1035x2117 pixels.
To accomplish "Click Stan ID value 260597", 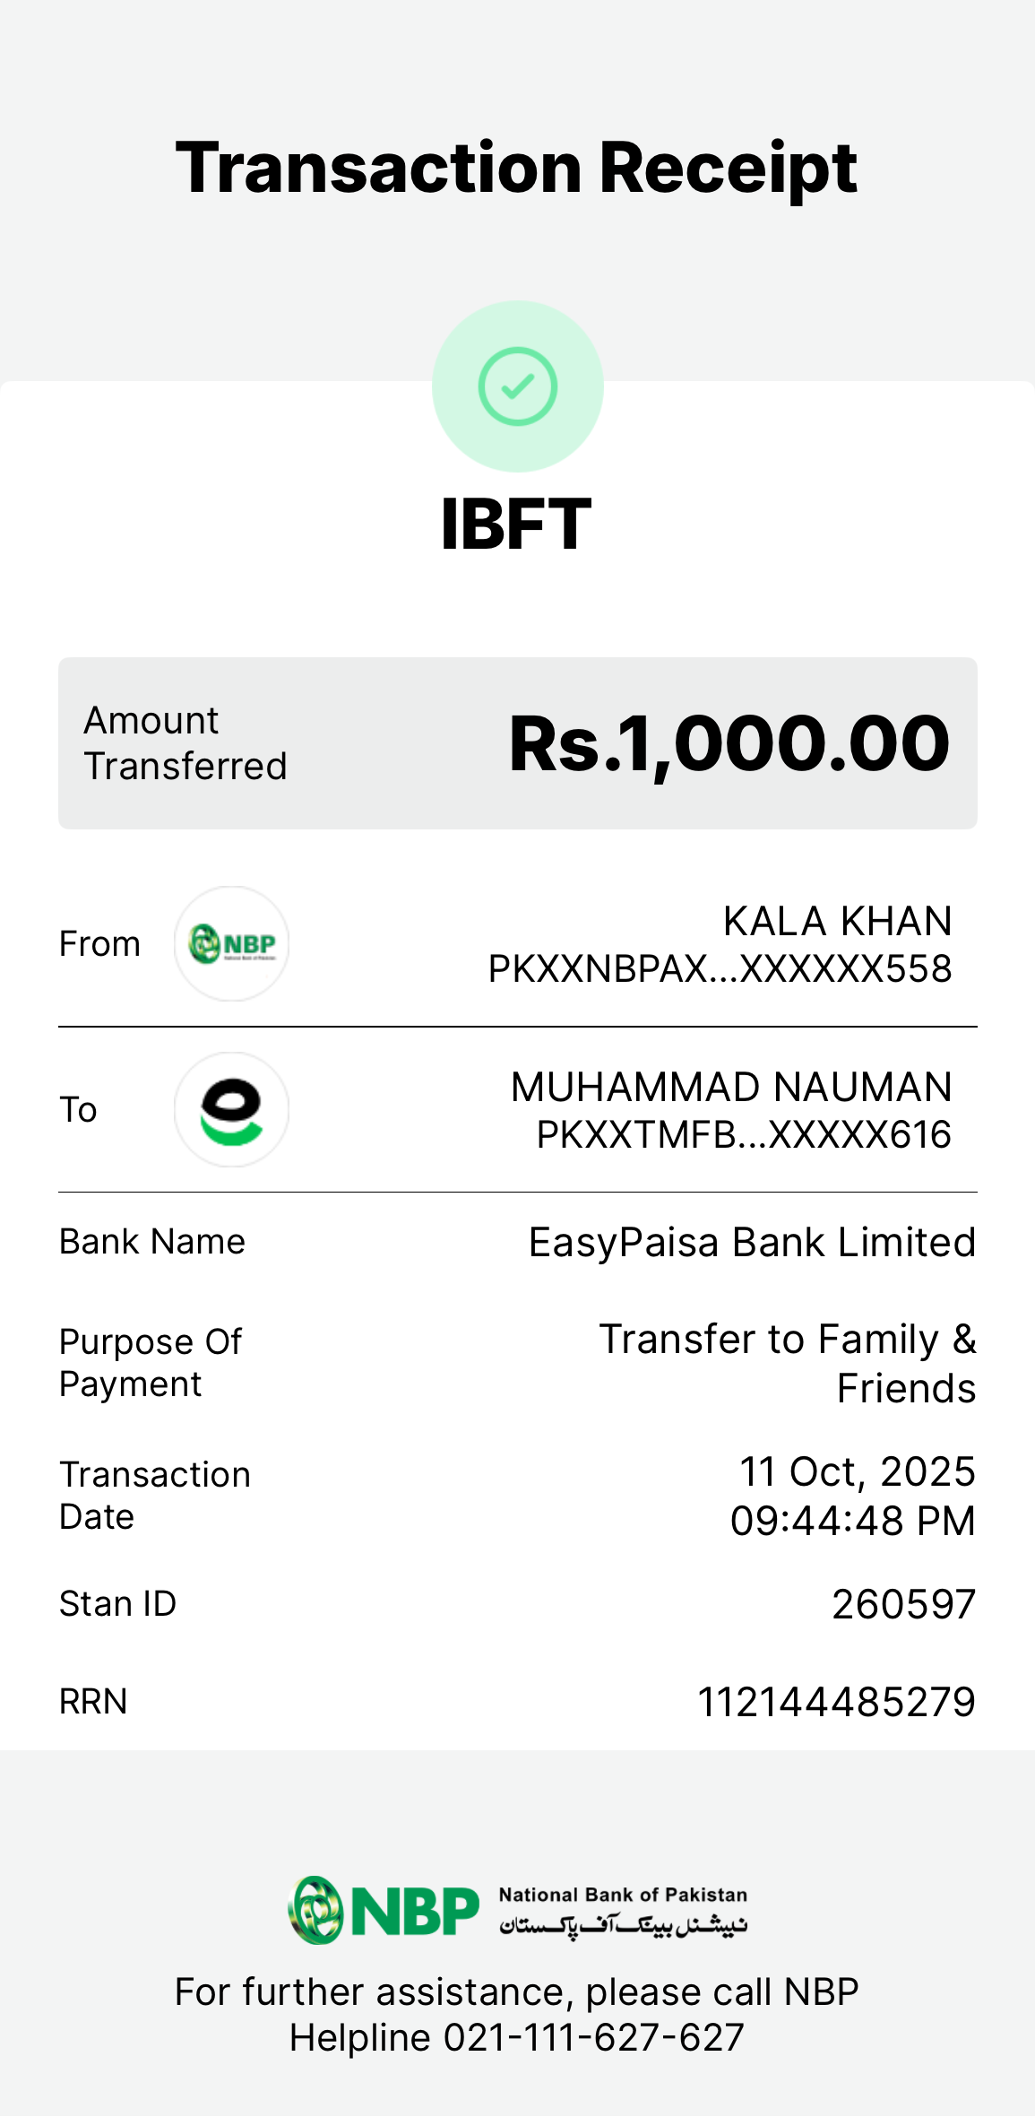I will click(903, 1604).
